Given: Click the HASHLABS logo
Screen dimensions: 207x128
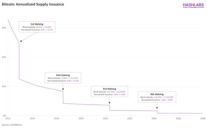Looking at the screenshot, I should pos(193,5).
